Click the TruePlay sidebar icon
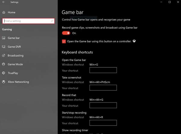The image size is (181, 134). click(4, 73)
